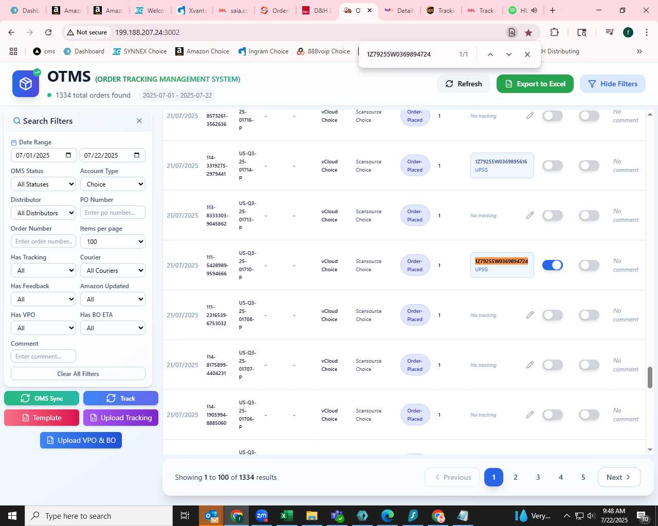This screenshot has height=526, width=658.
Task: Open the 888voip Choice bookmark
Action: [x=323, y=51]
